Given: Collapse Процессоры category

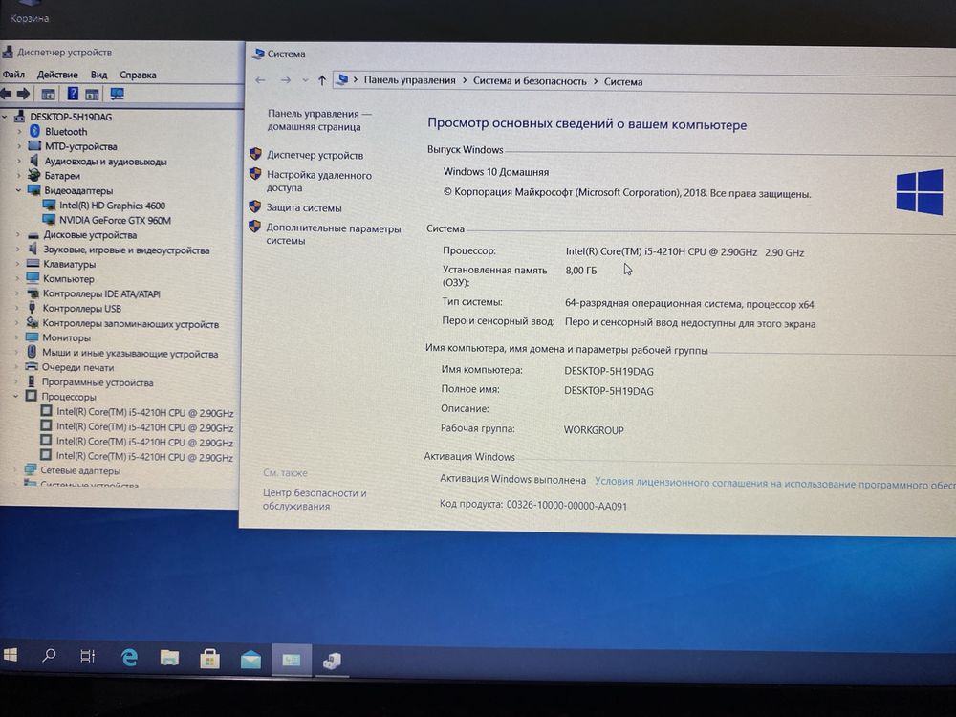Looking at the screenshot, I should [x=16, y=397].
